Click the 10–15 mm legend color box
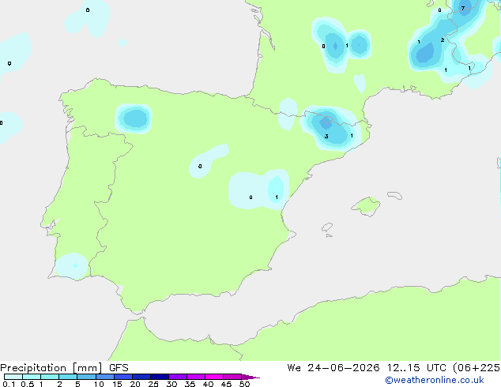The height and width of the screenshot is (387, 501). (x=104, y=377)
